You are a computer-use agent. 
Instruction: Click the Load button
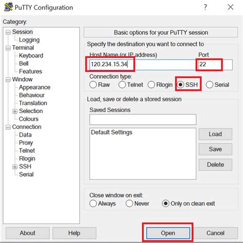point(215,134)
